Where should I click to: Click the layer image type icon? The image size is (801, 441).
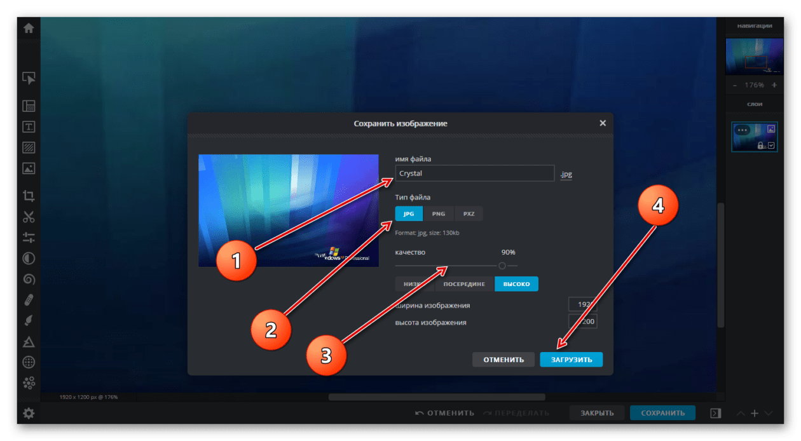[x=772, y=129]
